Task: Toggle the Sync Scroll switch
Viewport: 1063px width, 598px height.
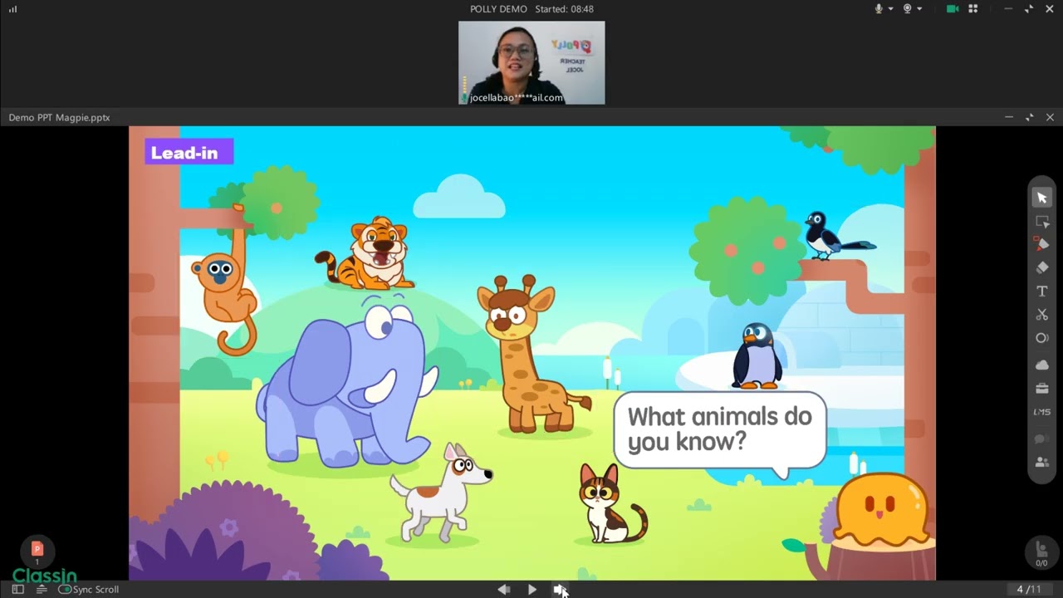Action: coord(65,589)
